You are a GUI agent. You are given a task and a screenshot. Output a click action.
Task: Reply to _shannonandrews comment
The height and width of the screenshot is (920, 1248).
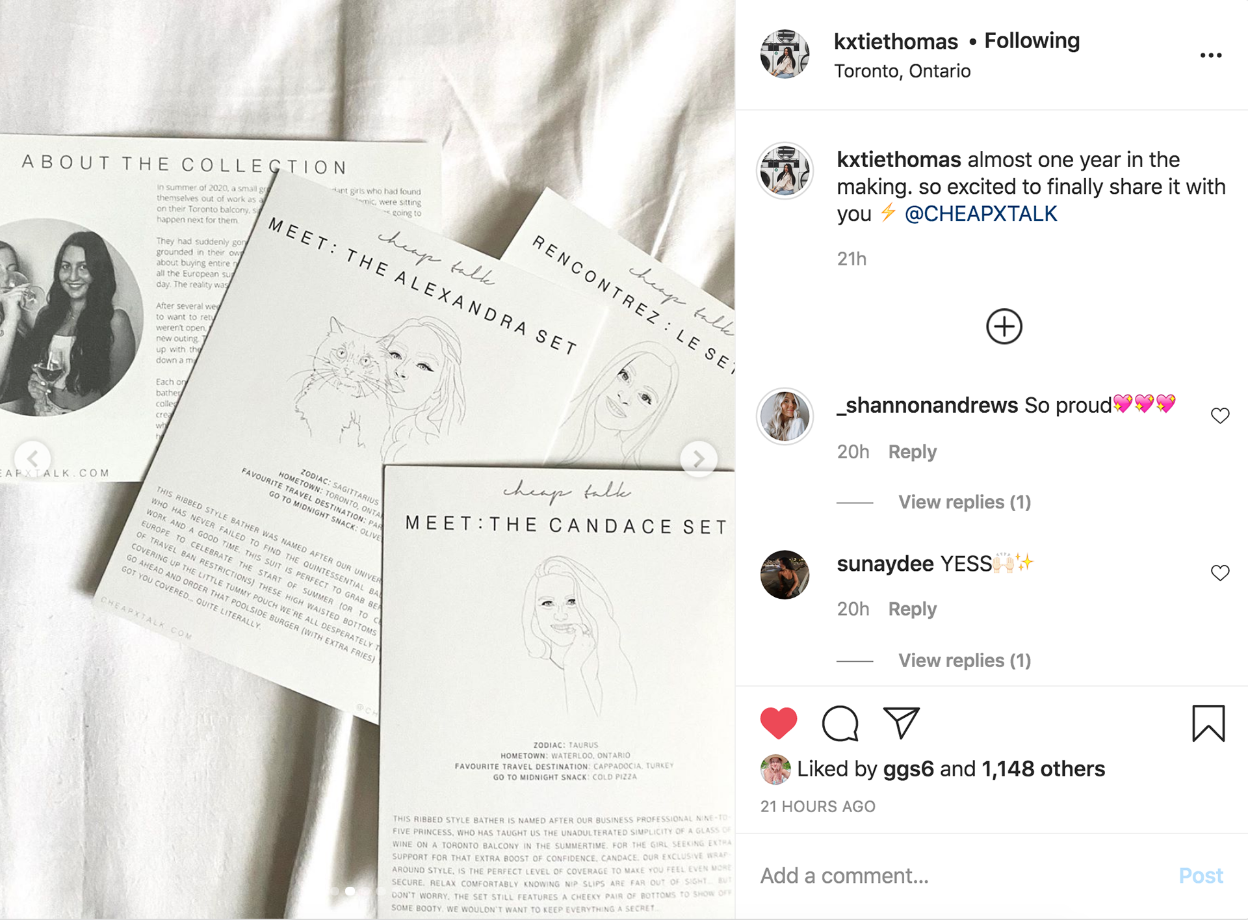[912, 452]
